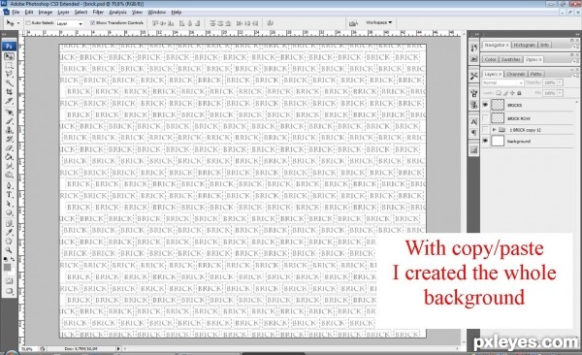Image resolution: width=582 pixels, height=355 pixels.
Task: Select the Crop tool
Action: [9, 92]
